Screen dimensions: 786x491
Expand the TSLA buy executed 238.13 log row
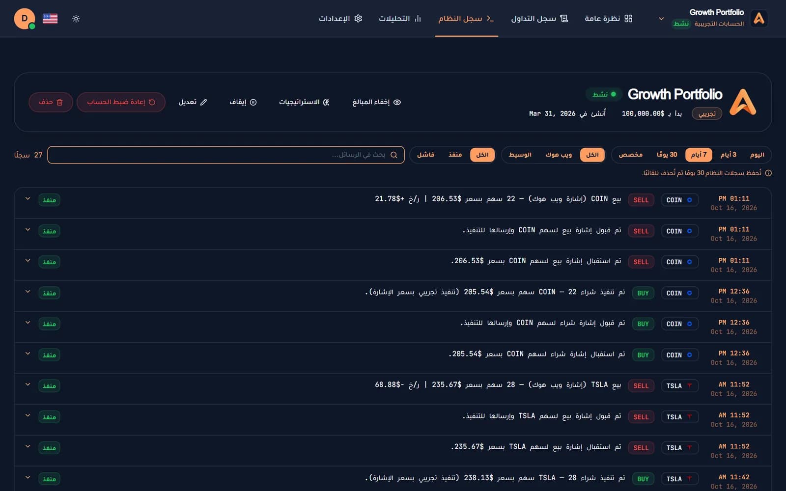click(x=28, y=477)
